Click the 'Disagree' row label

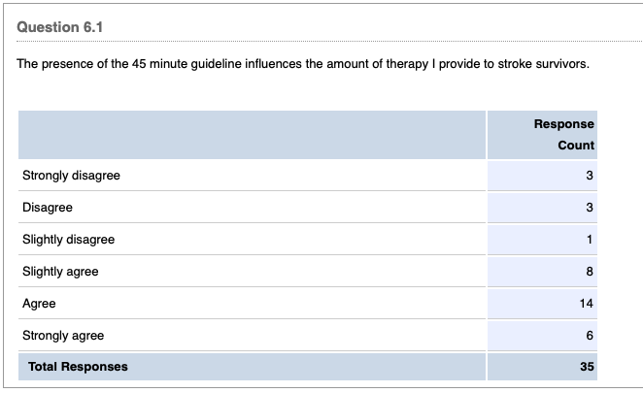pos(47,208)
